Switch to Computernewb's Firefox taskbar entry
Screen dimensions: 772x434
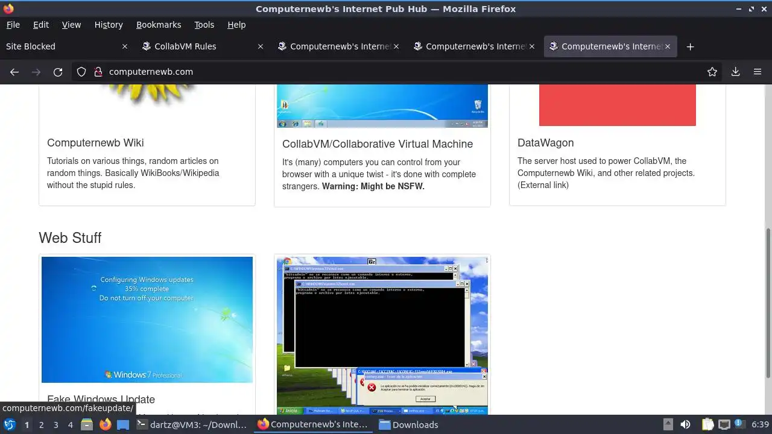[312, 424]
